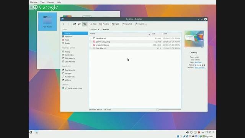Image resolution: width=245 pixels, height=138 pixels.
Task: Switch to Icons view mode
Action: (75, 24)
